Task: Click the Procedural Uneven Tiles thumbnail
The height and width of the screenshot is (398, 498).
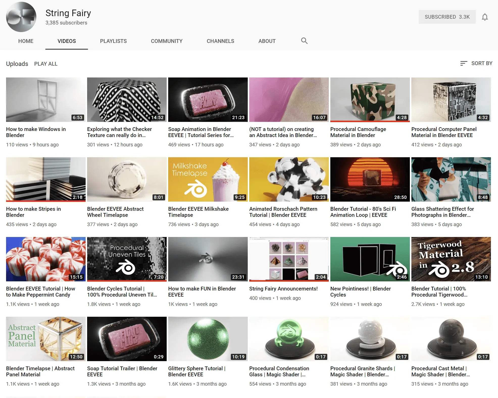Action: tap(127, 259)
